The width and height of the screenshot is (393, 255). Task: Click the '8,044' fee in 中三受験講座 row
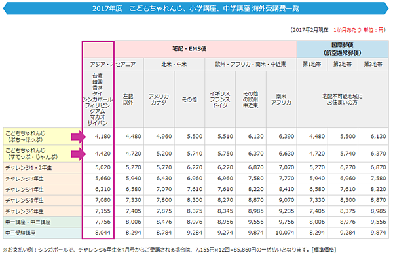tap(103, 233)
